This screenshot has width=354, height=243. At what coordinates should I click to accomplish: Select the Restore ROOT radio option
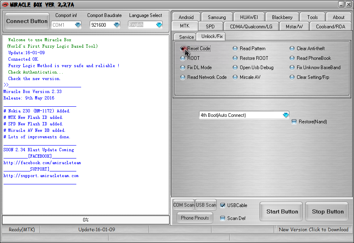250,58
